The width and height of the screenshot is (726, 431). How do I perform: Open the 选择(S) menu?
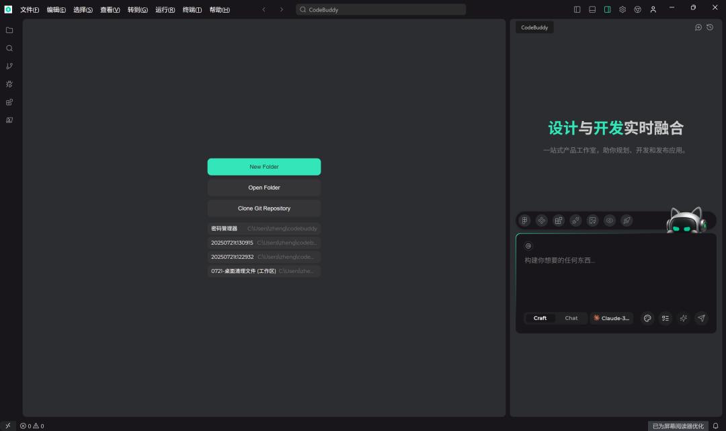(83, 9)
